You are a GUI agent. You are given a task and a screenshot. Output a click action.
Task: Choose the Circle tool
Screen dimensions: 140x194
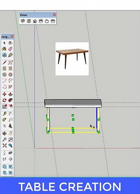(x=4, y=75)
